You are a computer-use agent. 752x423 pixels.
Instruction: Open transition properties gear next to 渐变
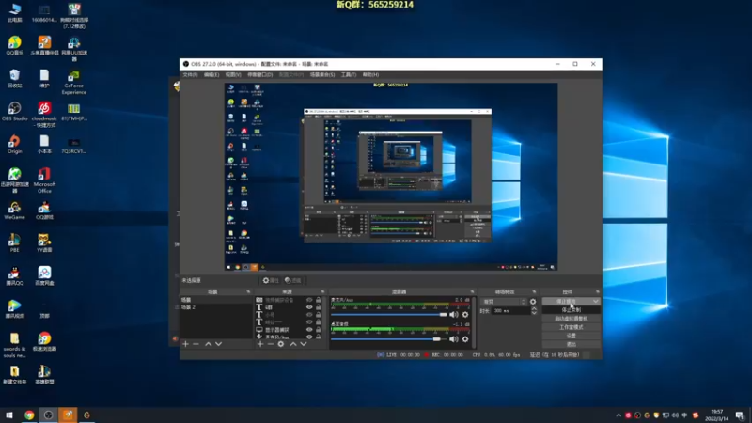533,302
